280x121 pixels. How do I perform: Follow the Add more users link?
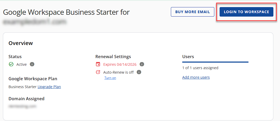(x=196, y=77)
